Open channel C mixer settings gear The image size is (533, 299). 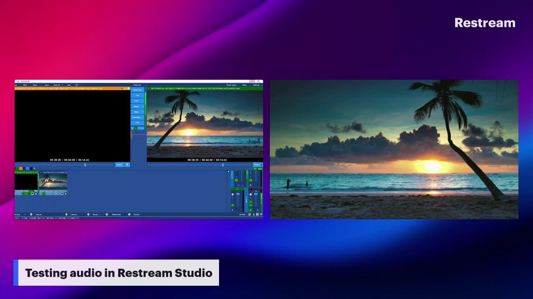pyautogui.click(x=232, y=194)
